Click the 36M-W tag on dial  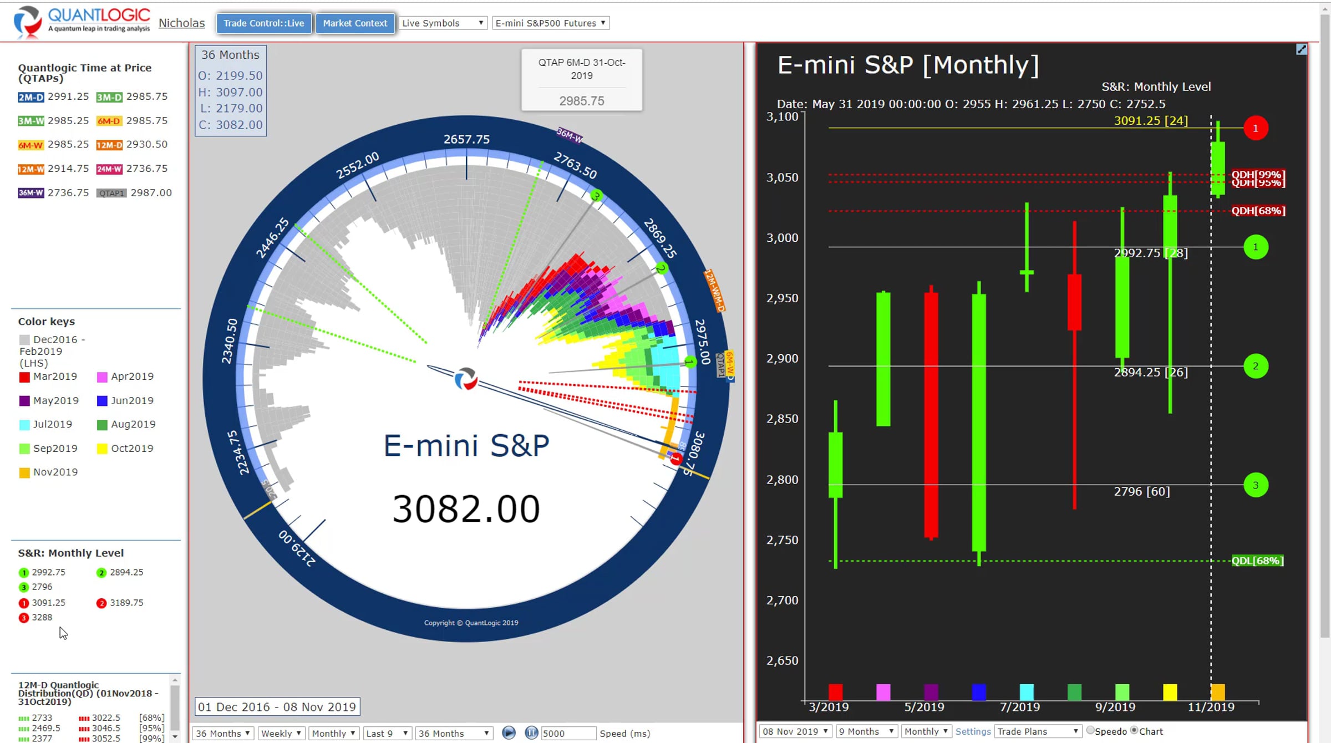tap(570, 135)
